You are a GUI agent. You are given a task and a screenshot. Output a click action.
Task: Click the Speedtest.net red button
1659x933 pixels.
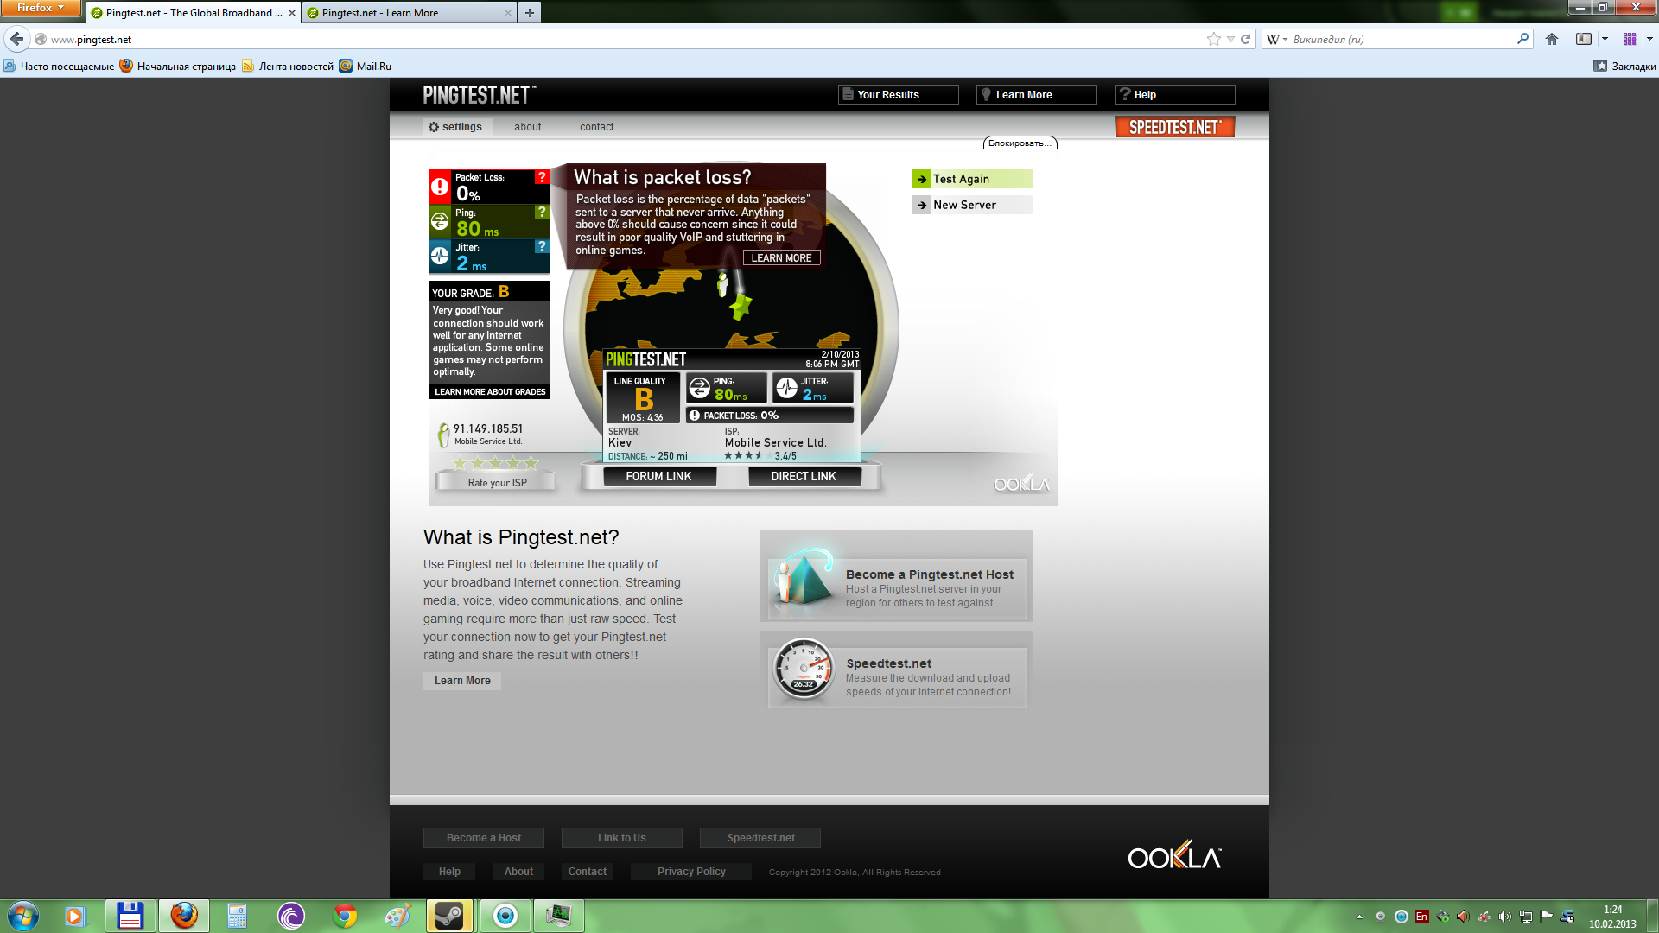(x=1175, y=128)
